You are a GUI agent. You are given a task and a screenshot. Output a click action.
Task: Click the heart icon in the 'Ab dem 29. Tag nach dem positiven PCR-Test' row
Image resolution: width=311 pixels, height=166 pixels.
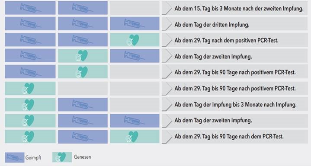click(x=133, y=40)
